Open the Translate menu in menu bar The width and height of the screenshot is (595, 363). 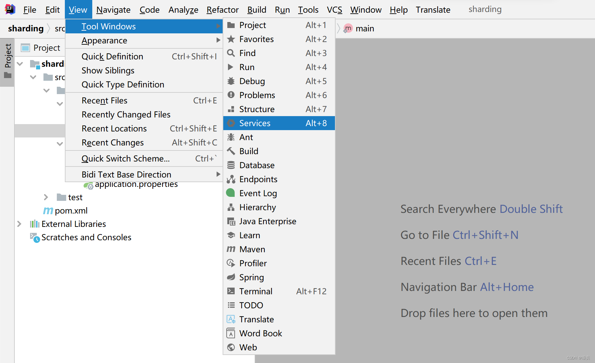click(433, 10)
